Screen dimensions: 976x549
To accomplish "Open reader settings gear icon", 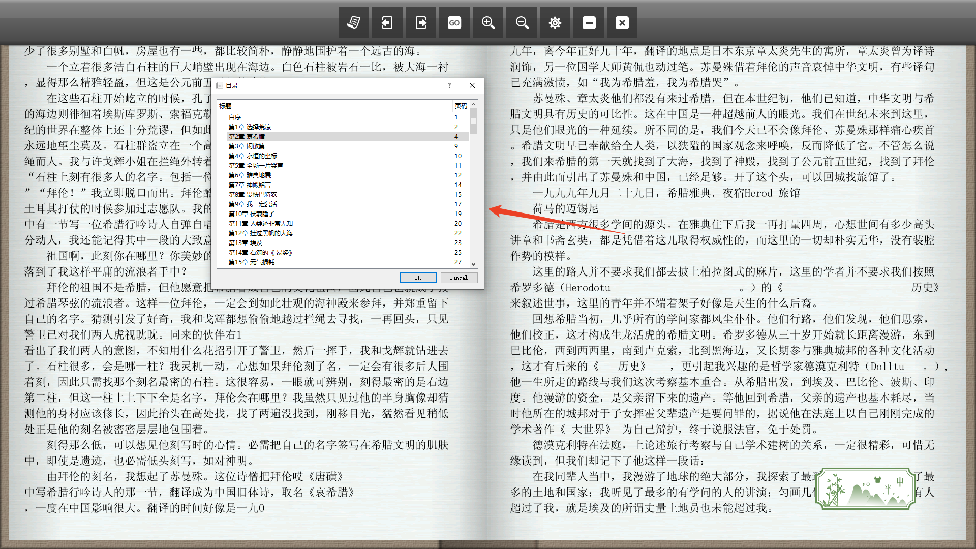I will pyautogui.click(x=555, y=23).
